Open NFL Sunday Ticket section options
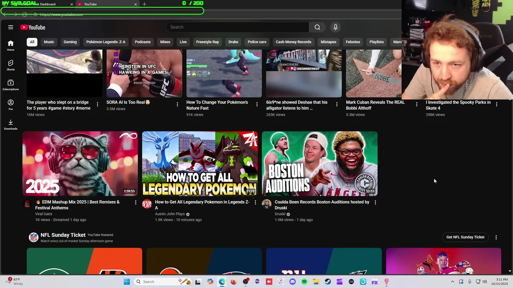 (x=496, y=237)
